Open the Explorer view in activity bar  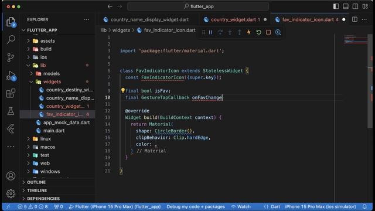click(11, 22)
